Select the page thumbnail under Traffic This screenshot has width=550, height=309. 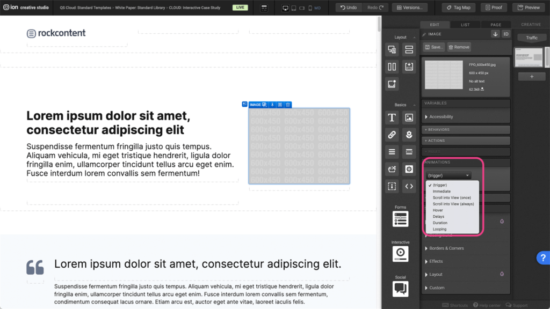click(x=529, y=57)
